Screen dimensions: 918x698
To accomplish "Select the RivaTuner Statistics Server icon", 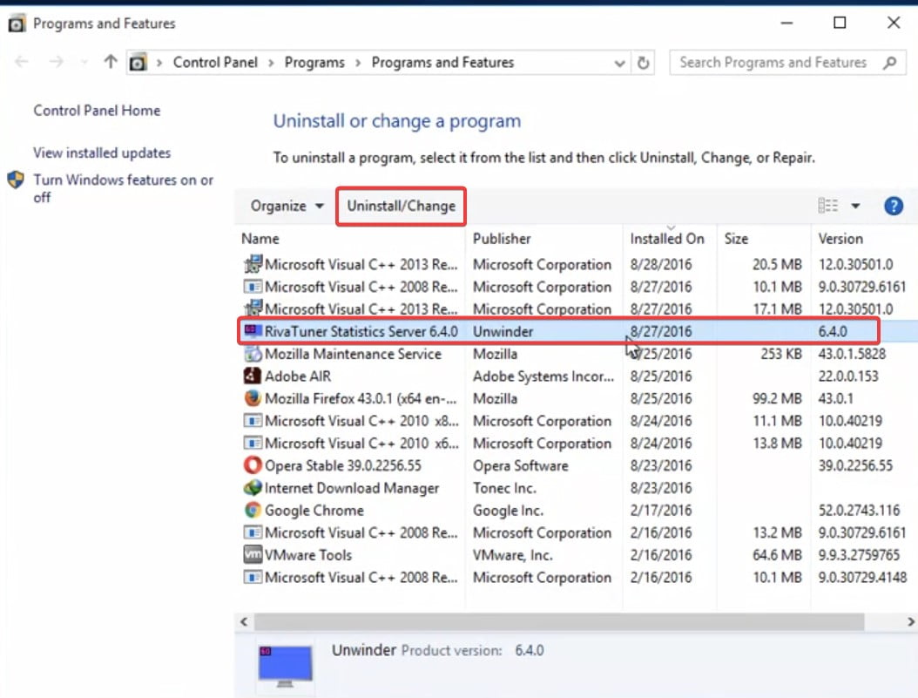I will point(253,331).
